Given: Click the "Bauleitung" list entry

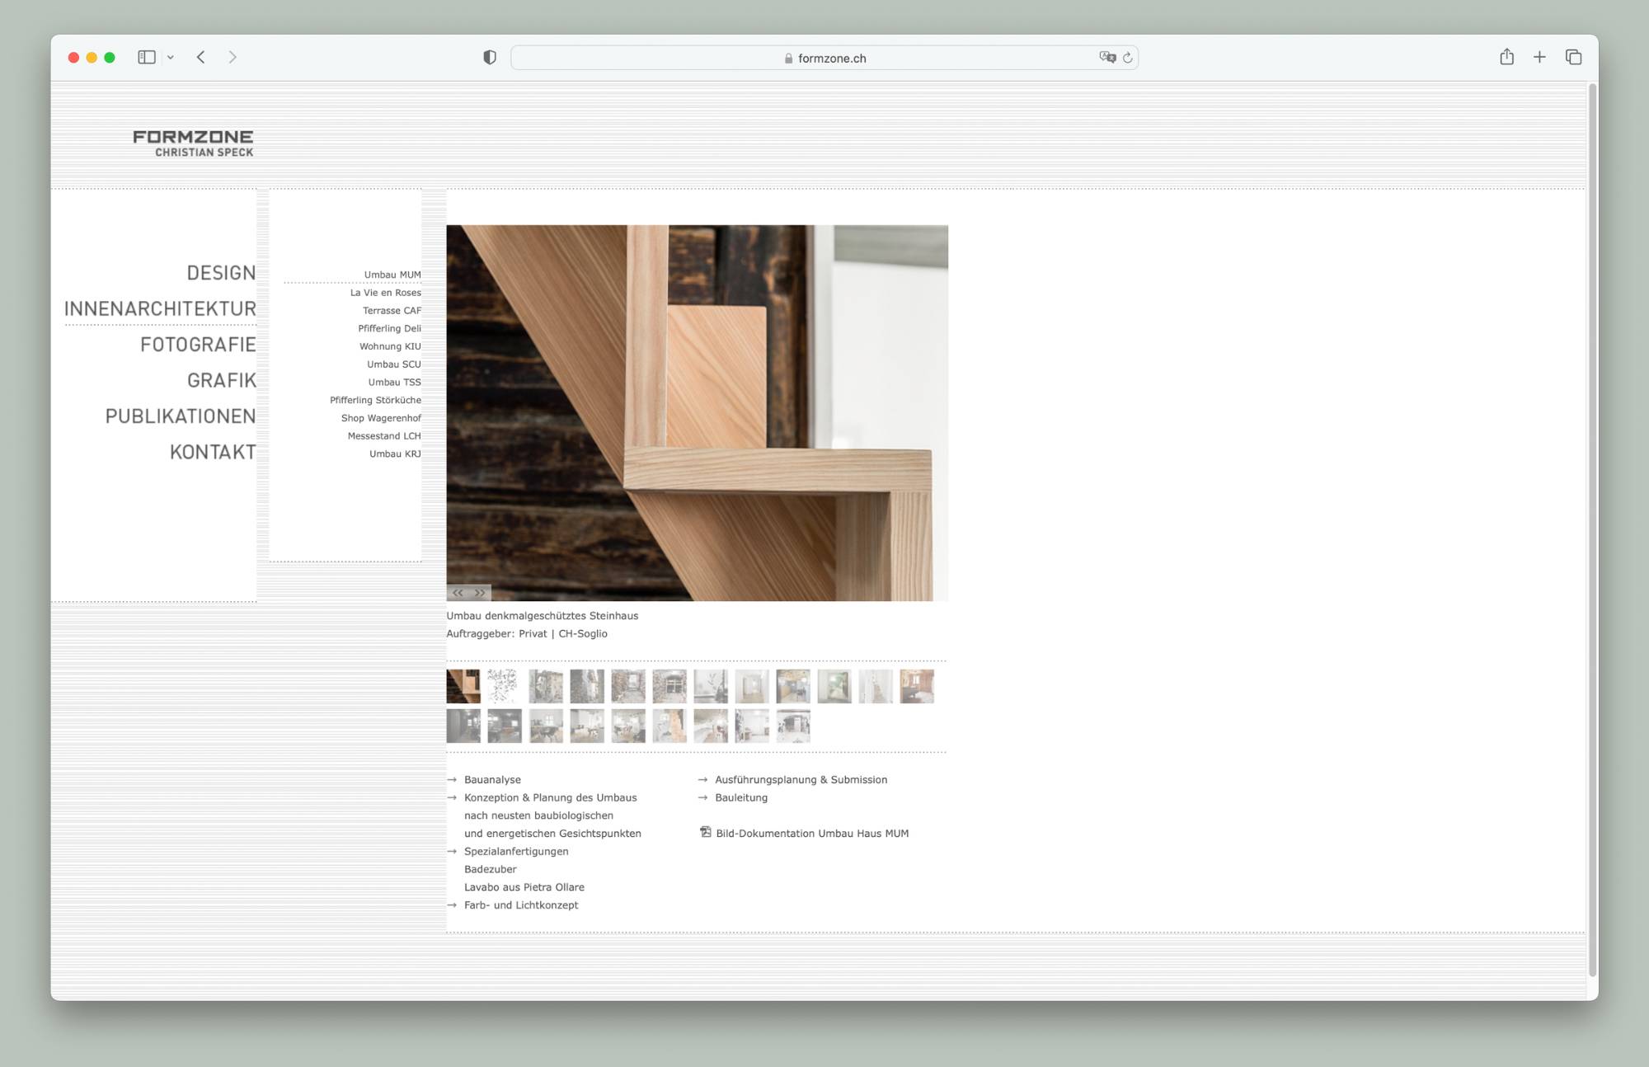Looking at the screenshot, I should pos(741,798).
